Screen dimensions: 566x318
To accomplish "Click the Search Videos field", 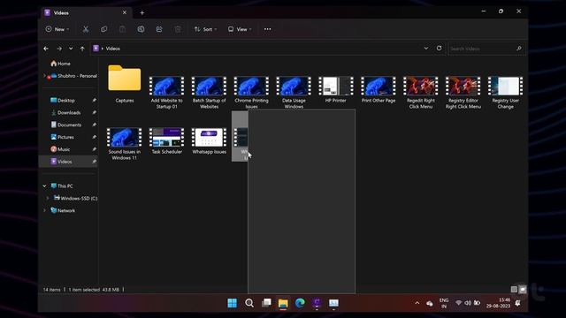I will click(486, 49).
